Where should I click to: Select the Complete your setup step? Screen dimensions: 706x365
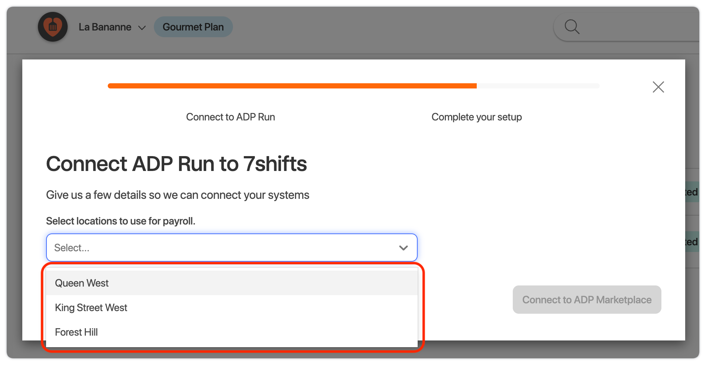pyautogui.click(x=476, y=117)
